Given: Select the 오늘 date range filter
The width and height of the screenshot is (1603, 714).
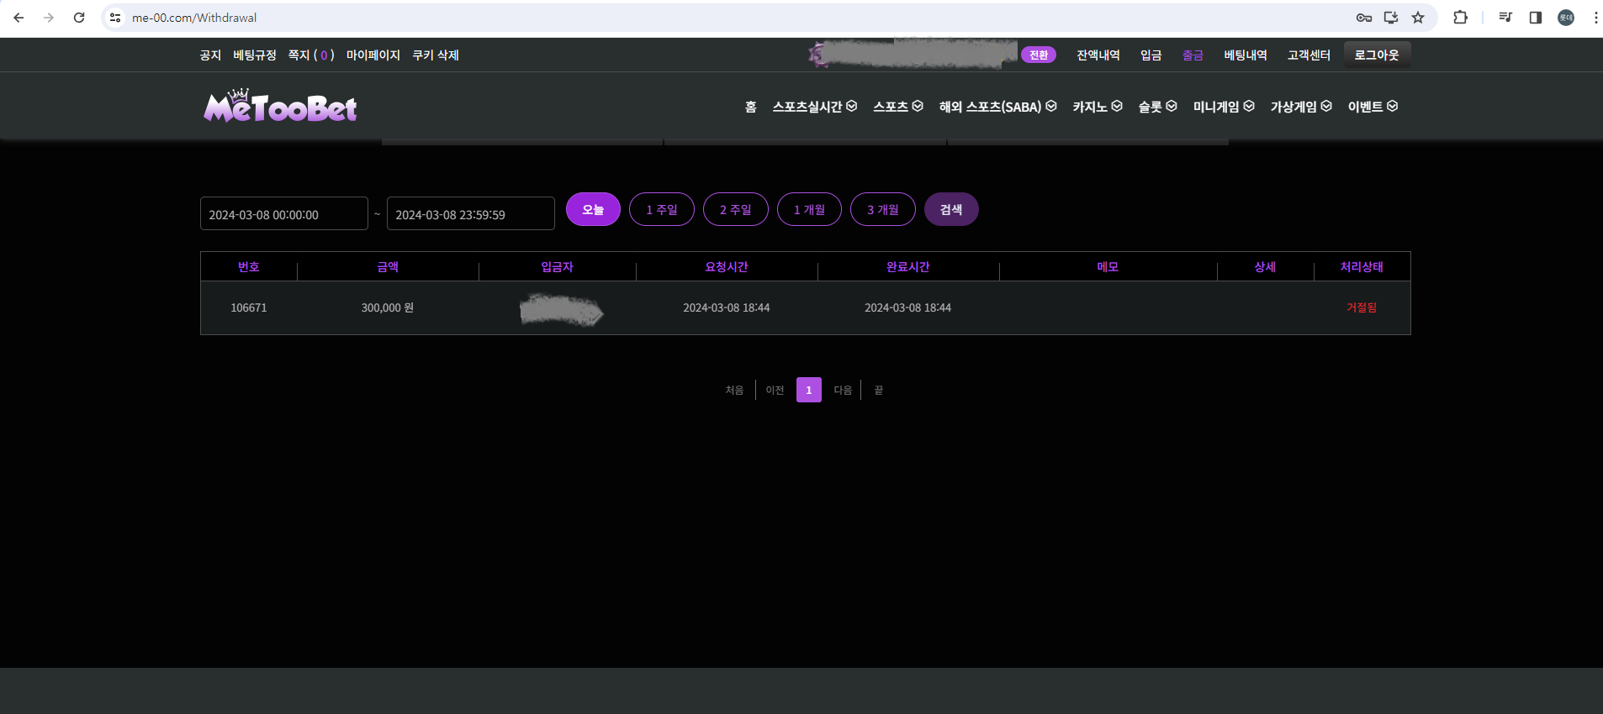Looking at the screenshot, I should point(593,209).
